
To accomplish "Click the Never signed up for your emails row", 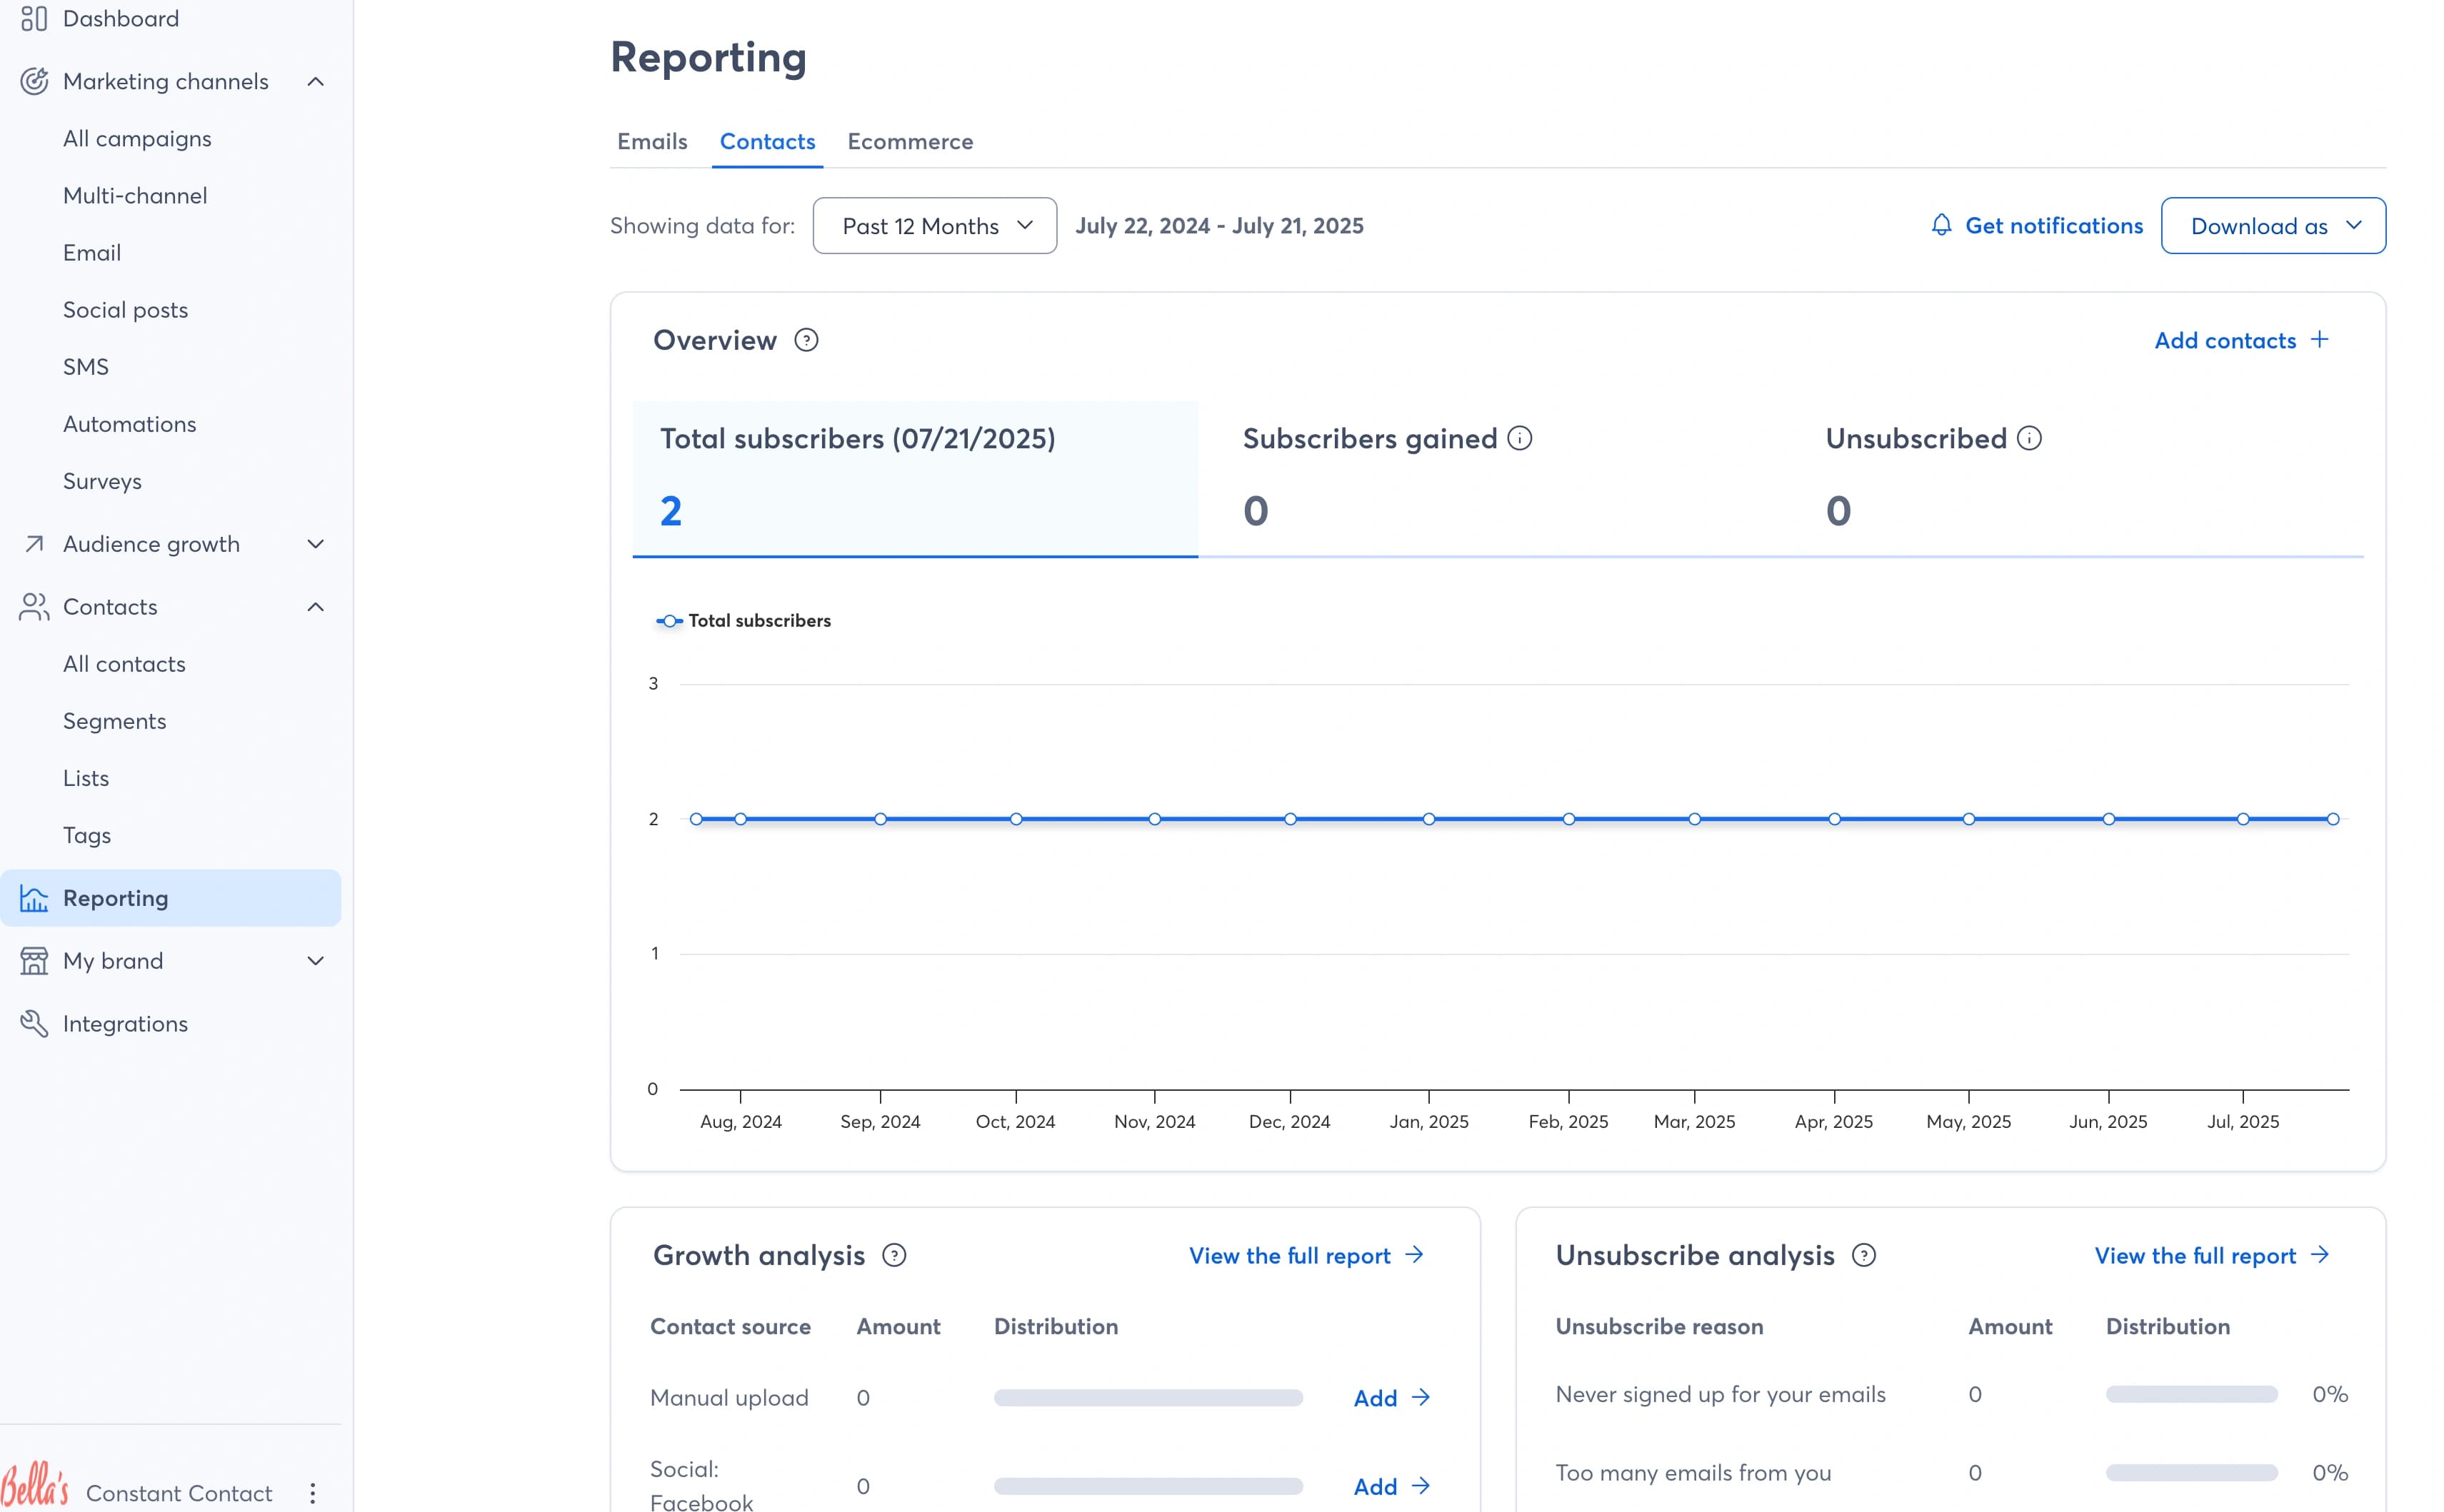I will point(1950,1394).
